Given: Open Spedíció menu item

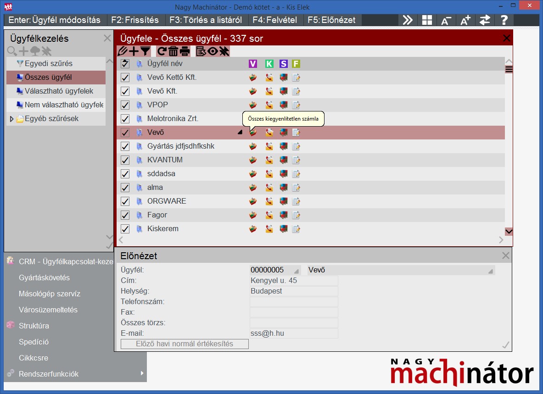Looking at the screenshot, I should 34,342.
